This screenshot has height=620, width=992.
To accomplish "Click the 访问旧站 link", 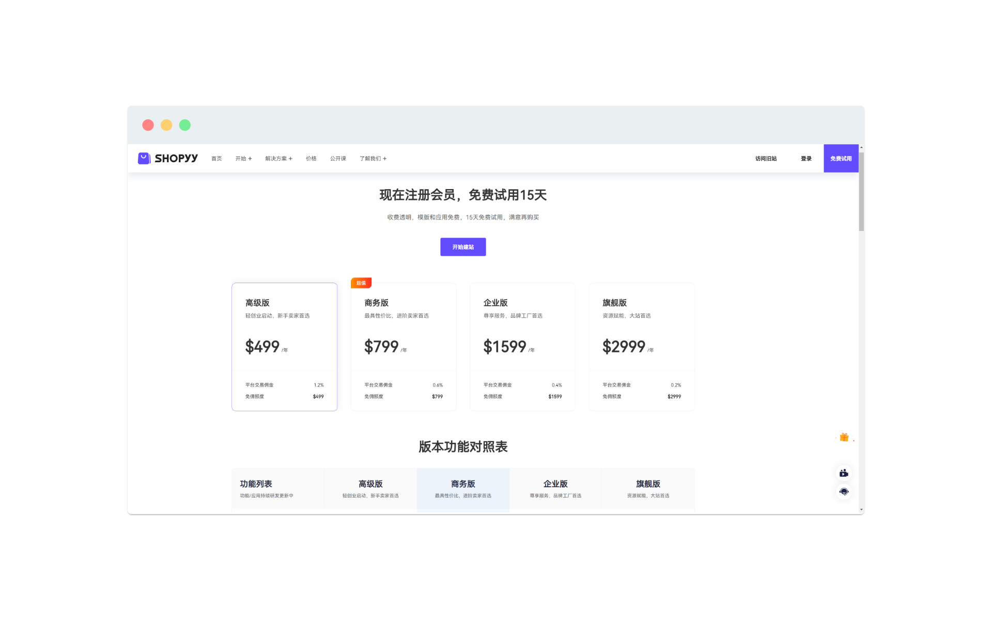I will 766,159.
